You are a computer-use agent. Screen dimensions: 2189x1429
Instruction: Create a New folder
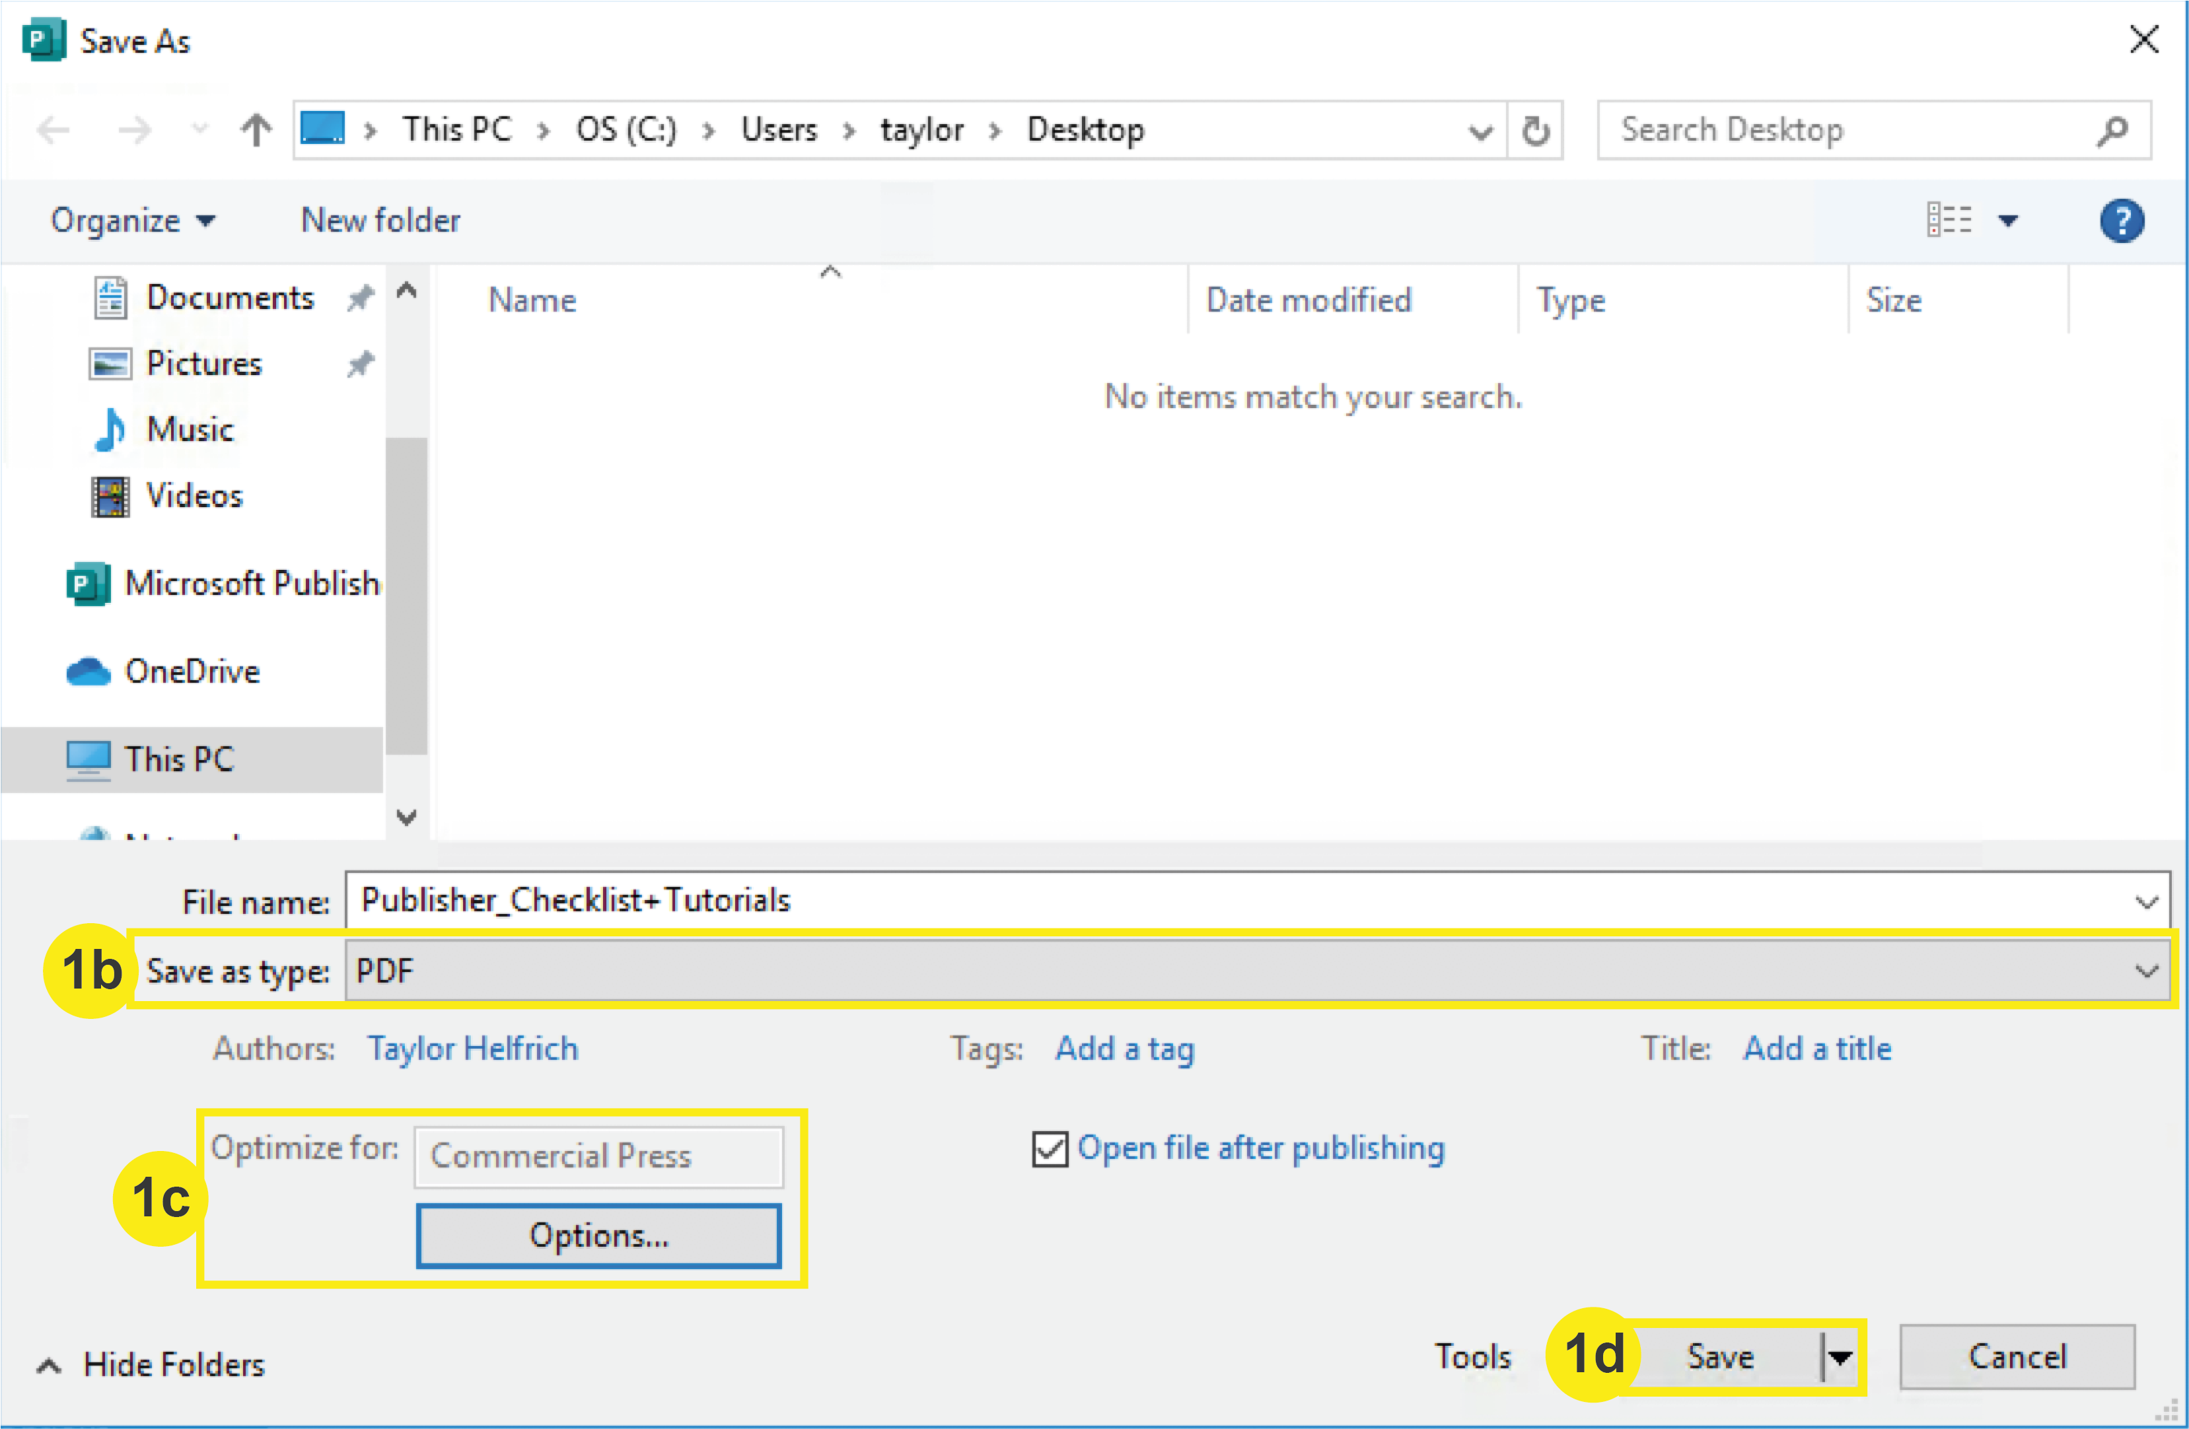(380, 221)
